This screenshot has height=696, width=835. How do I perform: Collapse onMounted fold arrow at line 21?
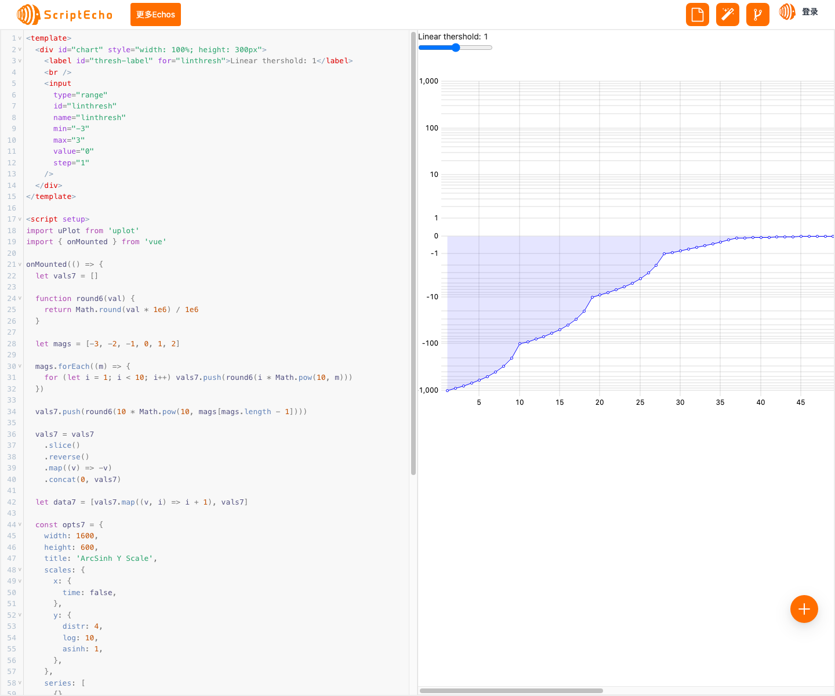pyautogui.click(x=20, y=264)
